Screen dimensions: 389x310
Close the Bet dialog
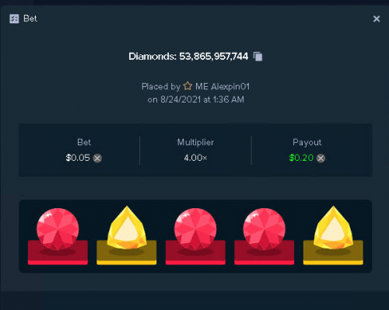(x=377, y=19)
